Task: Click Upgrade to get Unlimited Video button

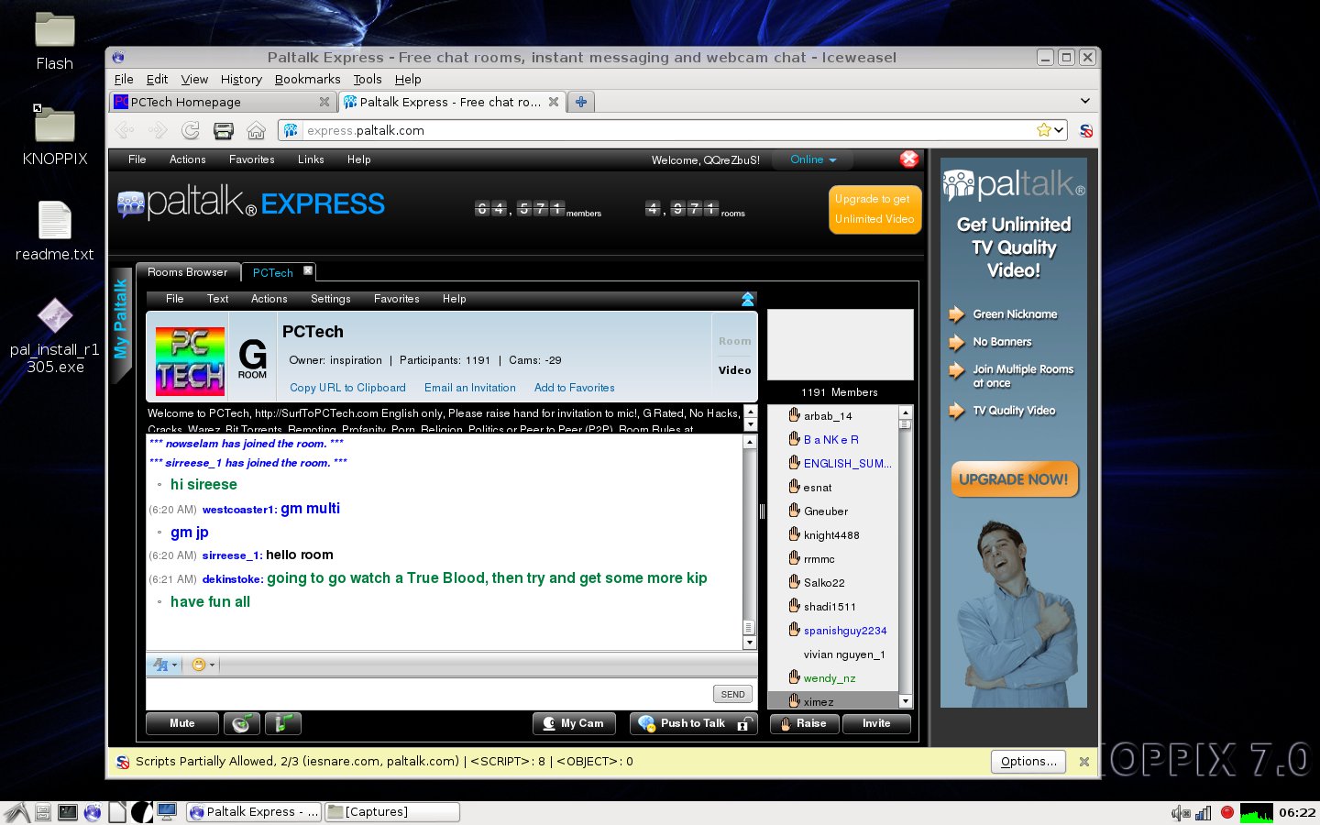Action: click(x=874, y=209)
